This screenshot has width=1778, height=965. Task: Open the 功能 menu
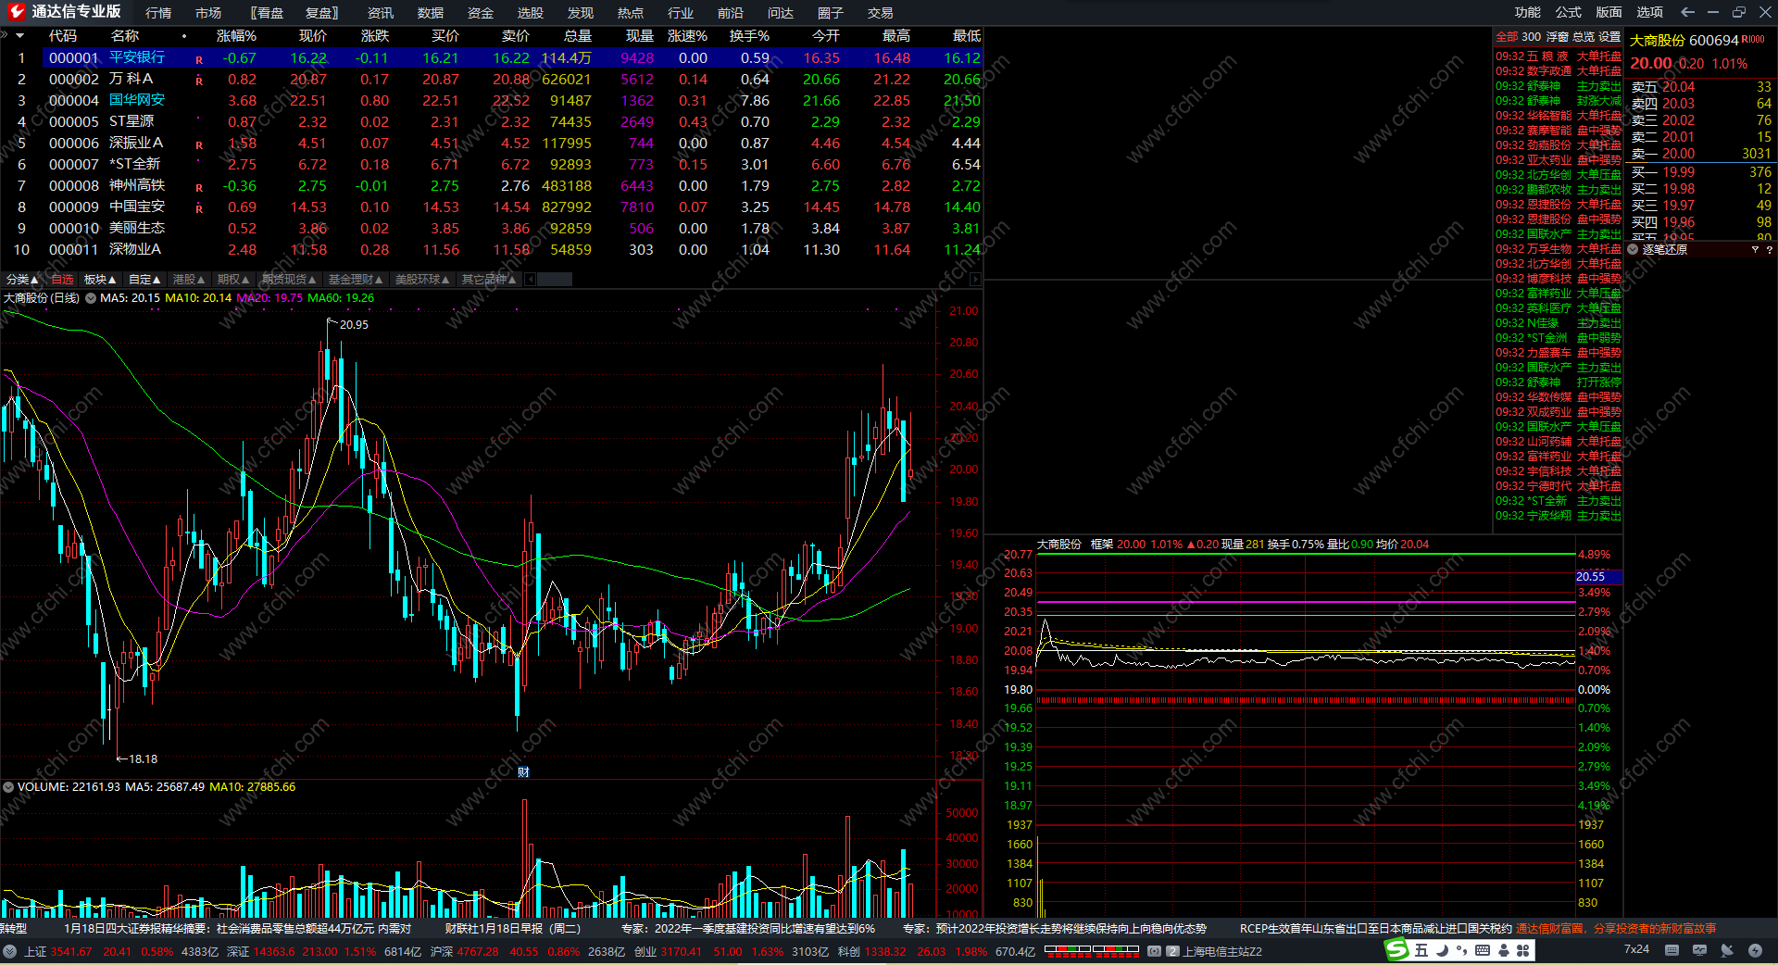1528,12
